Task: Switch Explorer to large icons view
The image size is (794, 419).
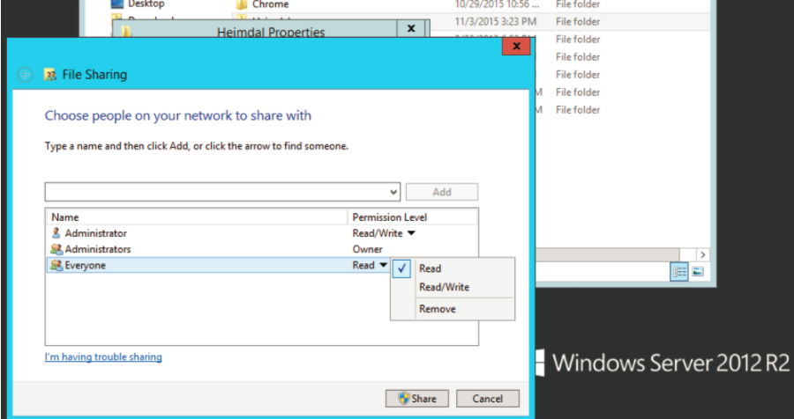Action: click(697, 272)
